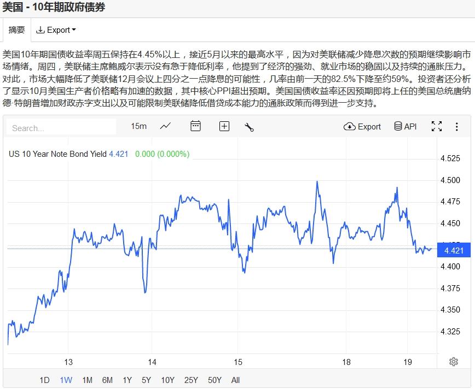
Task: Open the API database icon
Action: point(405,127)
